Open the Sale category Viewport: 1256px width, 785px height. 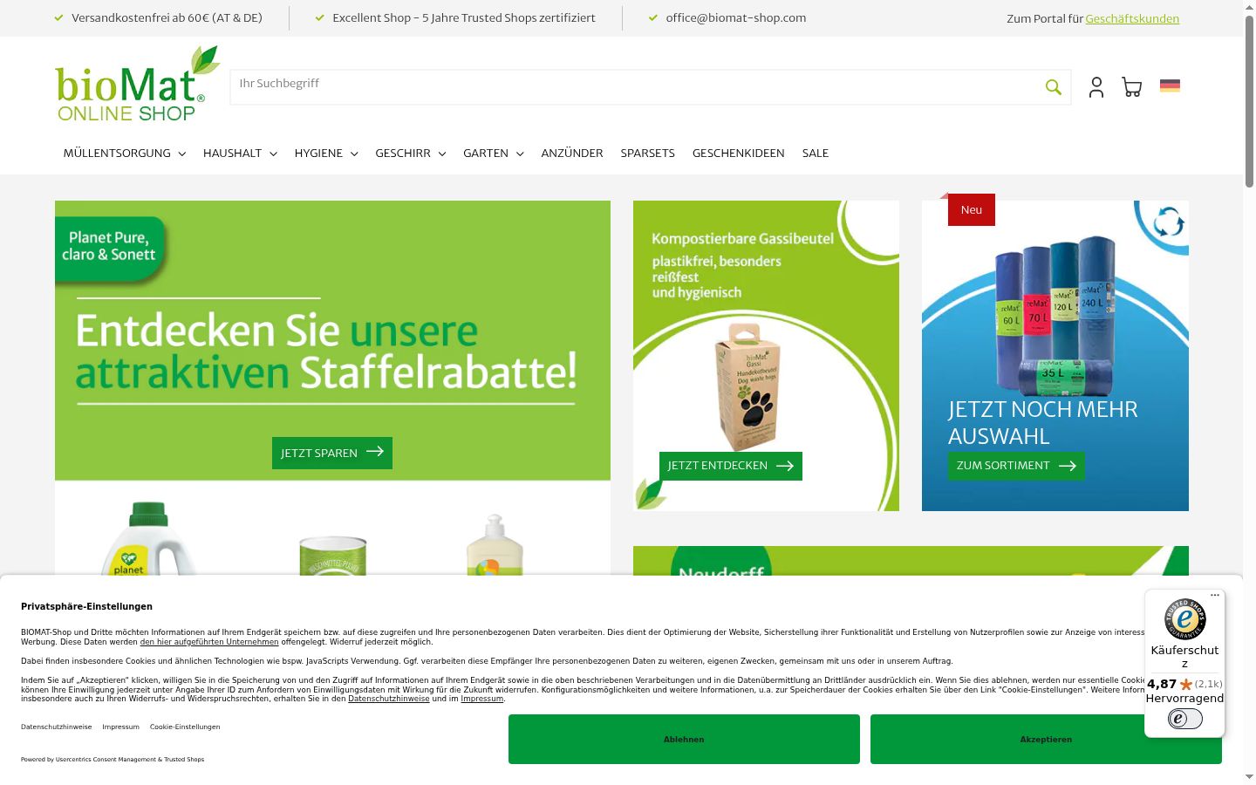(816, 154)
